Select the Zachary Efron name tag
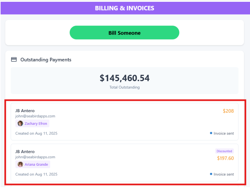 click(32, 123)
